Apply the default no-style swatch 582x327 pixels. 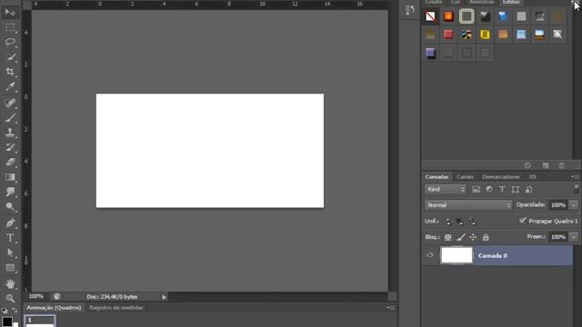point(430,16)
